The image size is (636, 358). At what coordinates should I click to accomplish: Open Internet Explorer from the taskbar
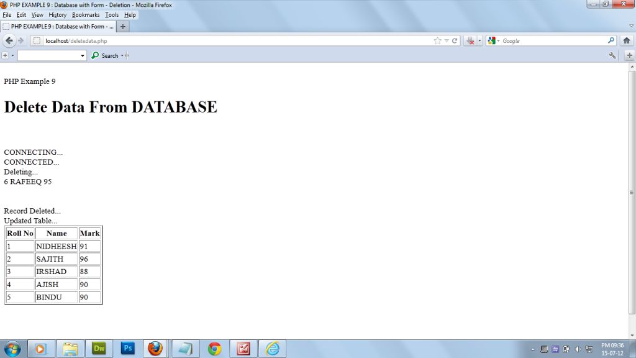click(272, 349)
